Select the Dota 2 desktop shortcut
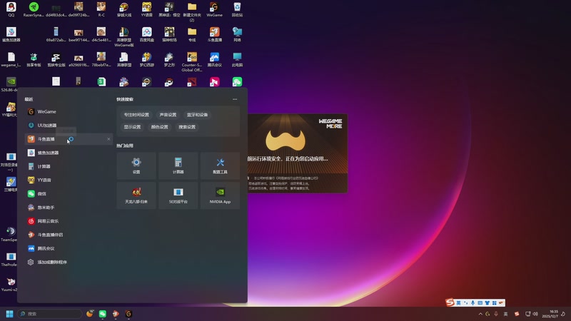This screenshot has height=321, width=571. [x=192, y=82]
